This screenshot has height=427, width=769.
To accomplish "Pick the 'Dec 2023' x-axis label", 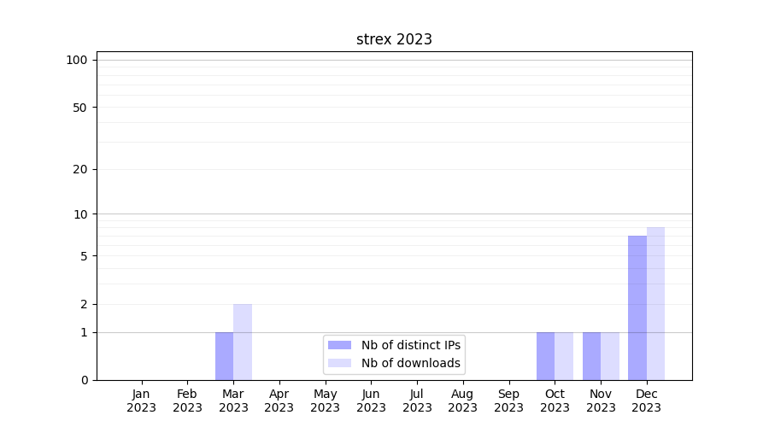I will 647,401.
